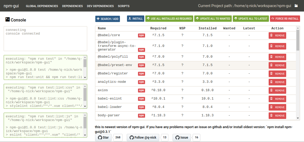This screenshot has width=304, height=142.
Task: Remove the @babel/preset-env package
Action: coord(277,65)
